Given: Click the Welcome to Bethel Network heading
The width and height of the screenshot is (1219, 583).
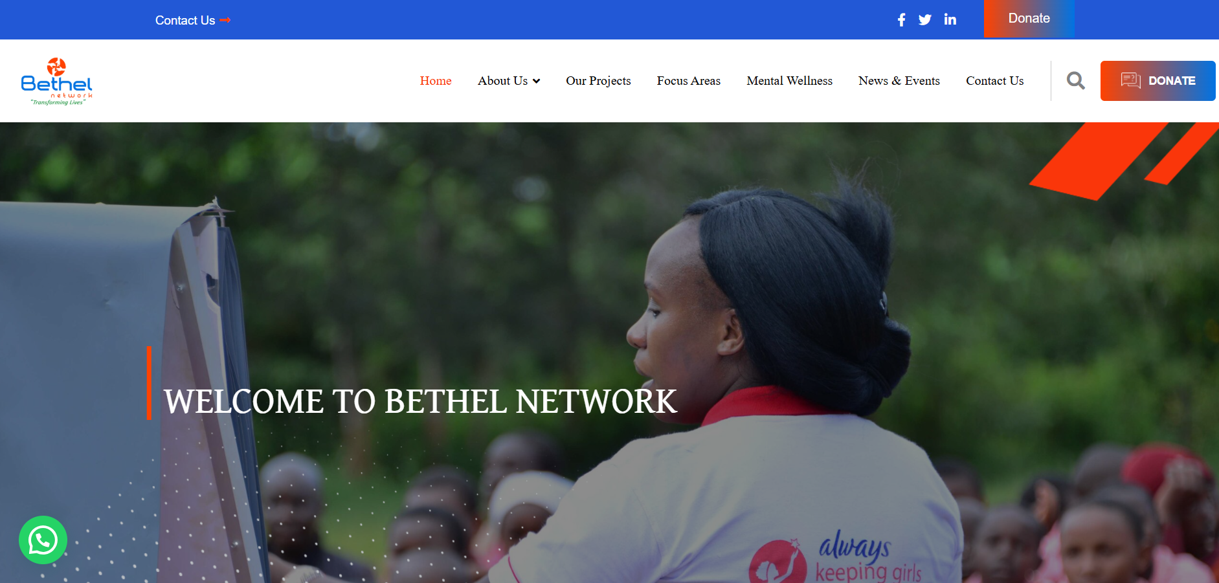Looking at the screenshot, I should tap(420, 401).
